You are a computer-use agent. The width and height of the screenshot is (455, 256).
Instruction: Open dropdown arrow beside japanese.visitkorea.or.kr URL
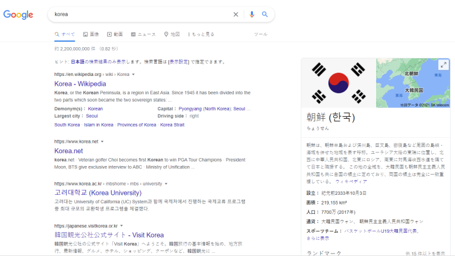[122, 226]
